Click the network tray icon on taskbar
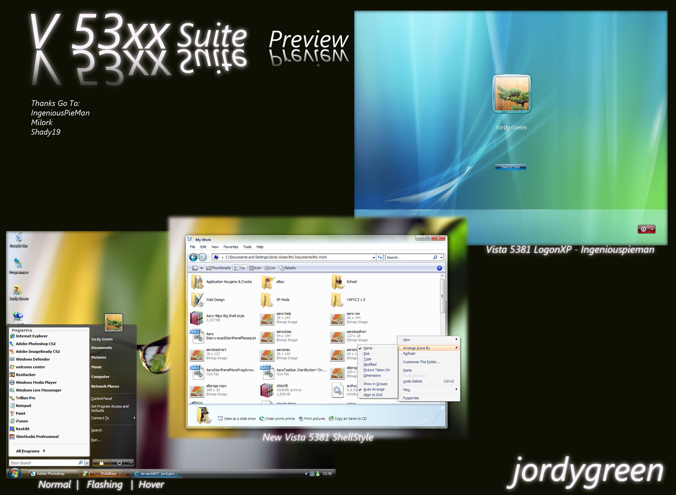 click(312, 474)
